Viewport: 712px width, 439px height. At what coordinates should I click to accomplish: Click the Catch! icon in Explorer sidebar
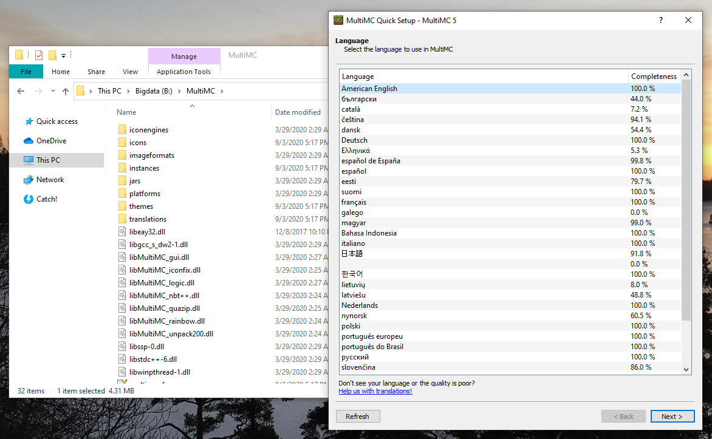tap(29, 199)
